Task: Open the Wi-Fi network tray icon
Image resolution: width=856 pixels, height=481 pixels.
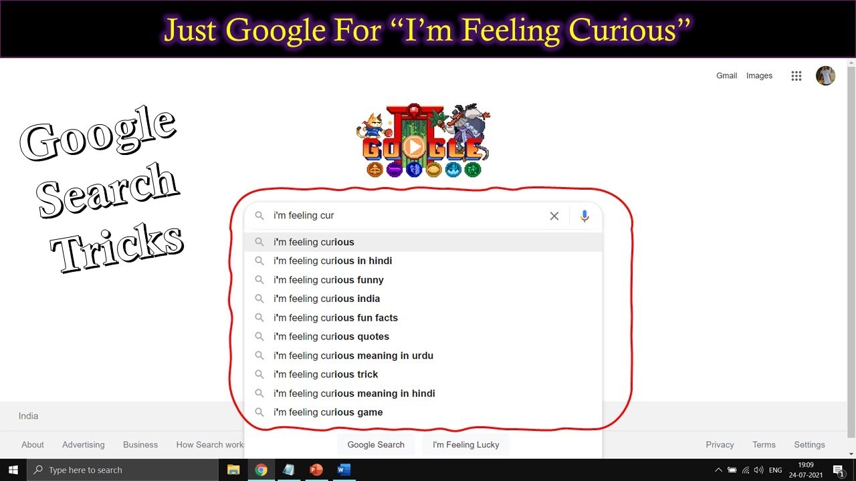Action: point(746,470)
